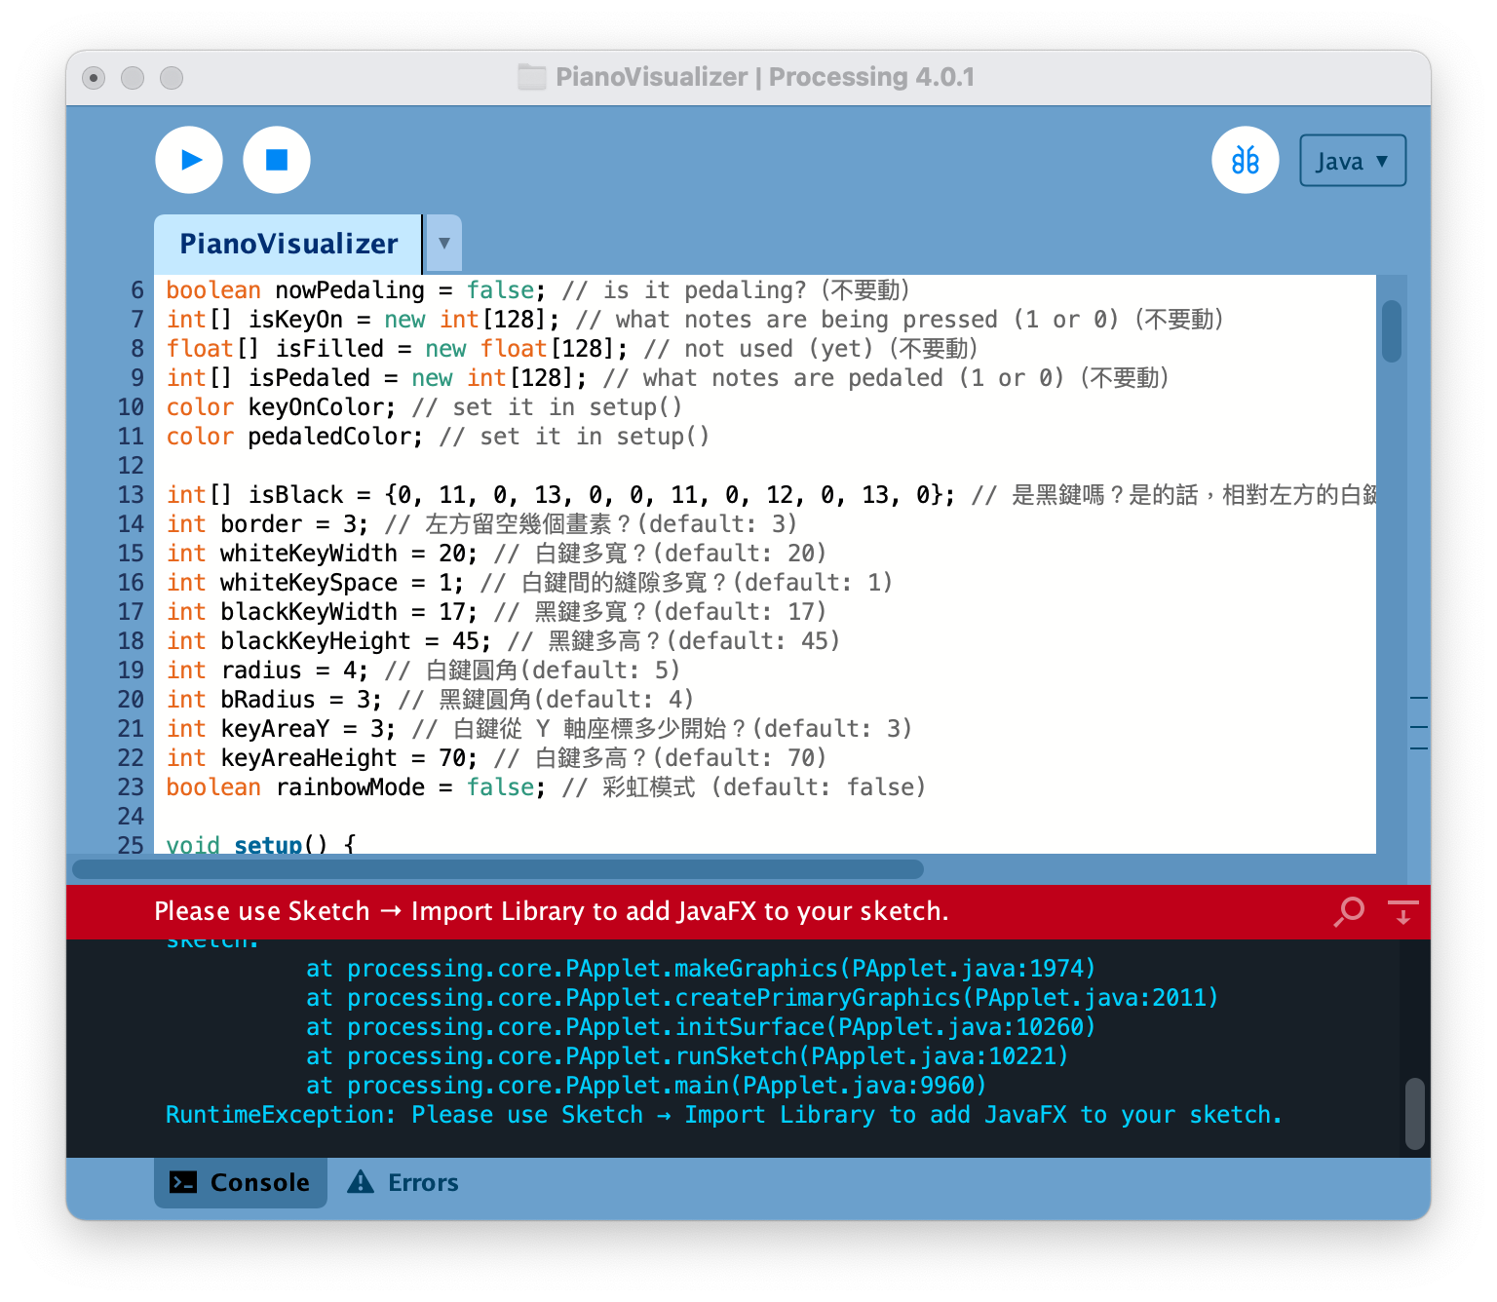Click line number 6 in the gutter
Image resolution: width=1497 pixels, height=1302 pixels.
tap(137, 290)
